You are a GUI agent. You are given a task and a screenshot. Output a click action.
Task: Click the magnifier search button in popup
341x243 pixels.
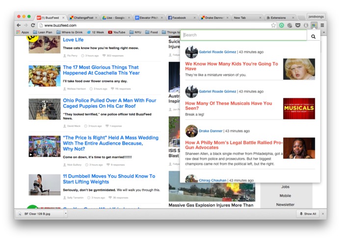pyautogui.click(x=313, y=36)
